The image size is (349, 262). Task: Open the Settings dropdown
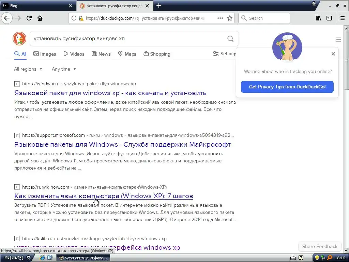pyautogui.click(x=225, y=54)
